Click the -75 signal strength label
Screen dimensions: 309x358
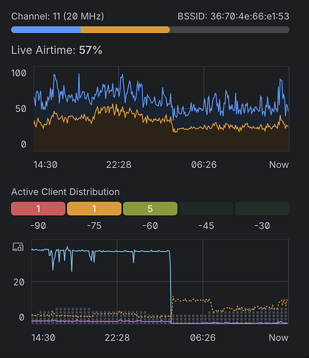click(94, 226)
